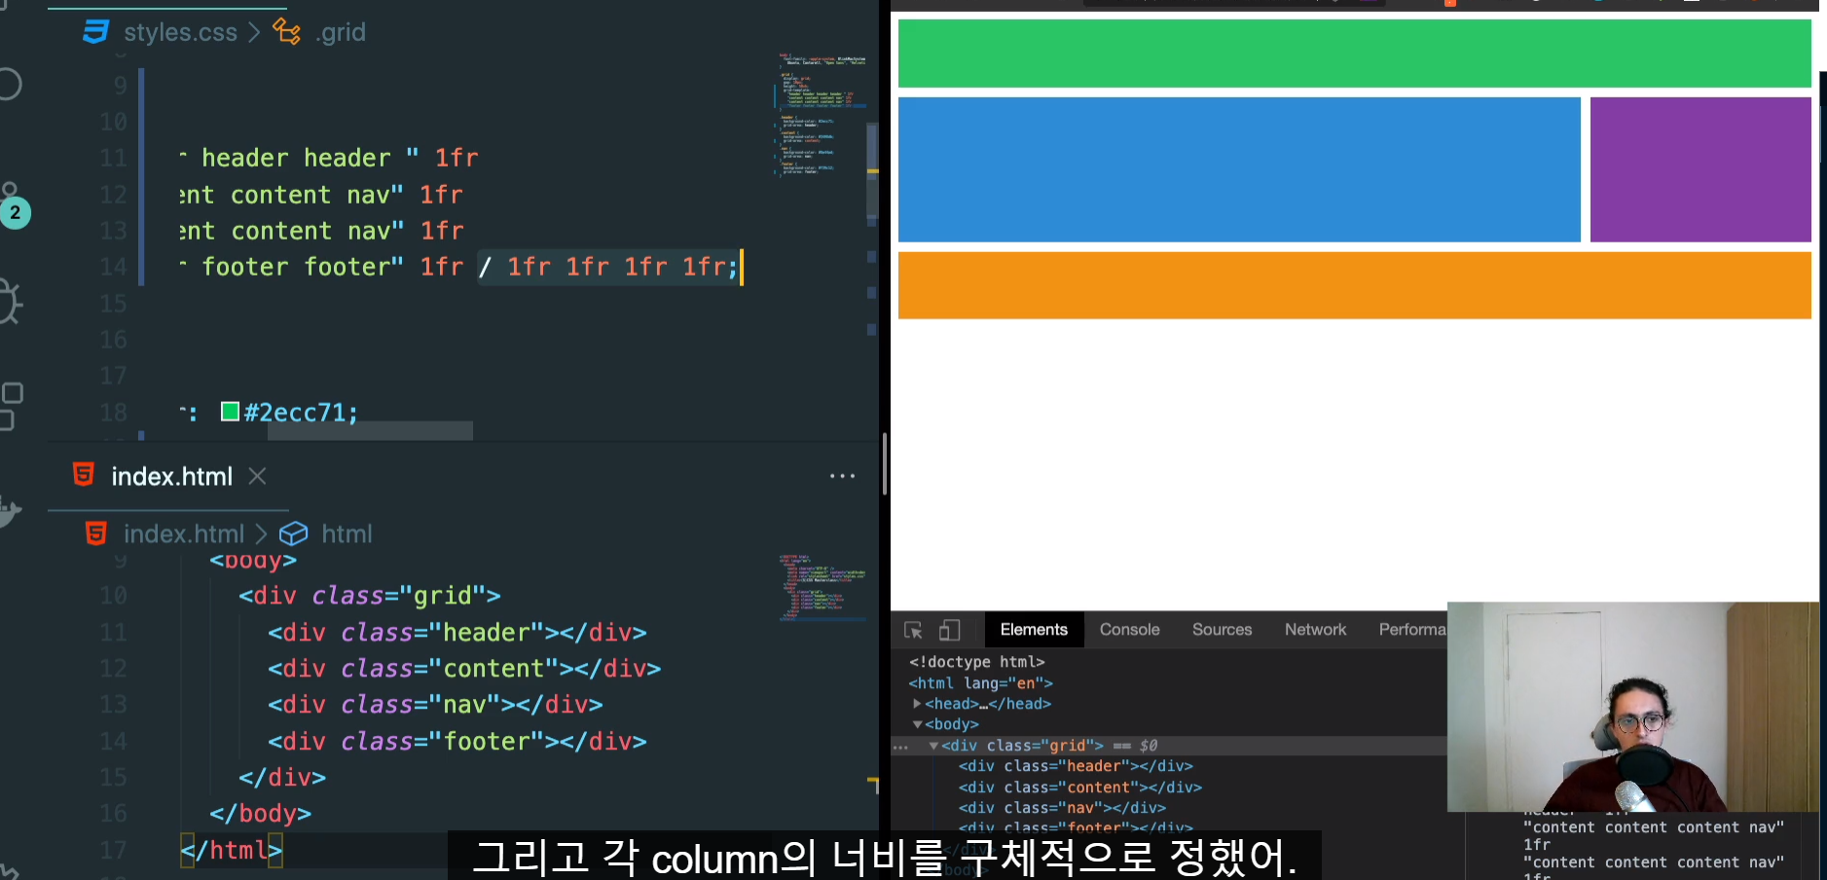Image resolution: width=1827 pixels, height=880 pixels.
Task: Select the div class header node in DevTools
Action: 1075,766
